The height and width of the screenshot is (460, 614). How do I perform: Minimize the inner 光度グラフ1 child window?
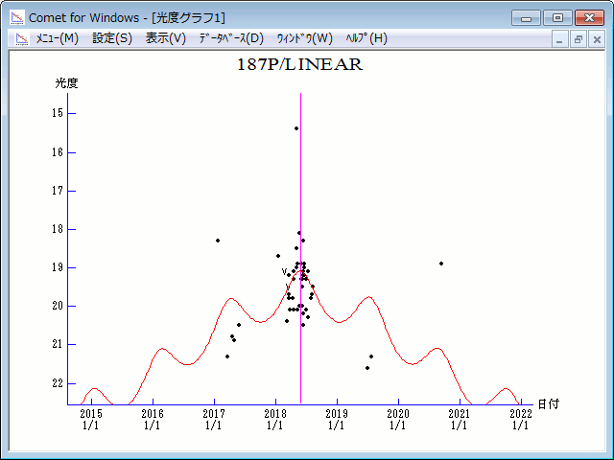(x=561, y=39)
